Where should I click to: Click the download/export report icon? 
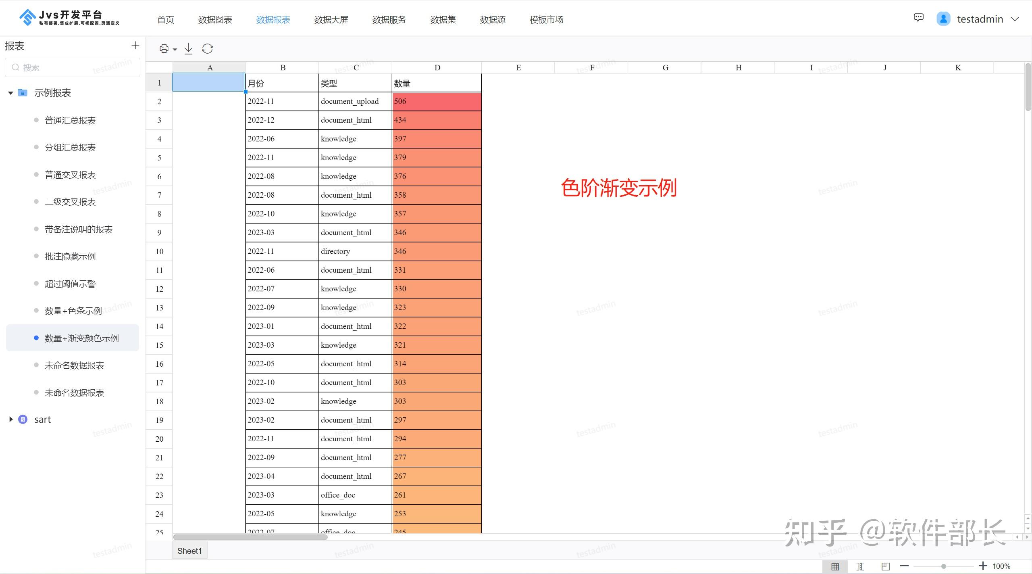(188, 48)
